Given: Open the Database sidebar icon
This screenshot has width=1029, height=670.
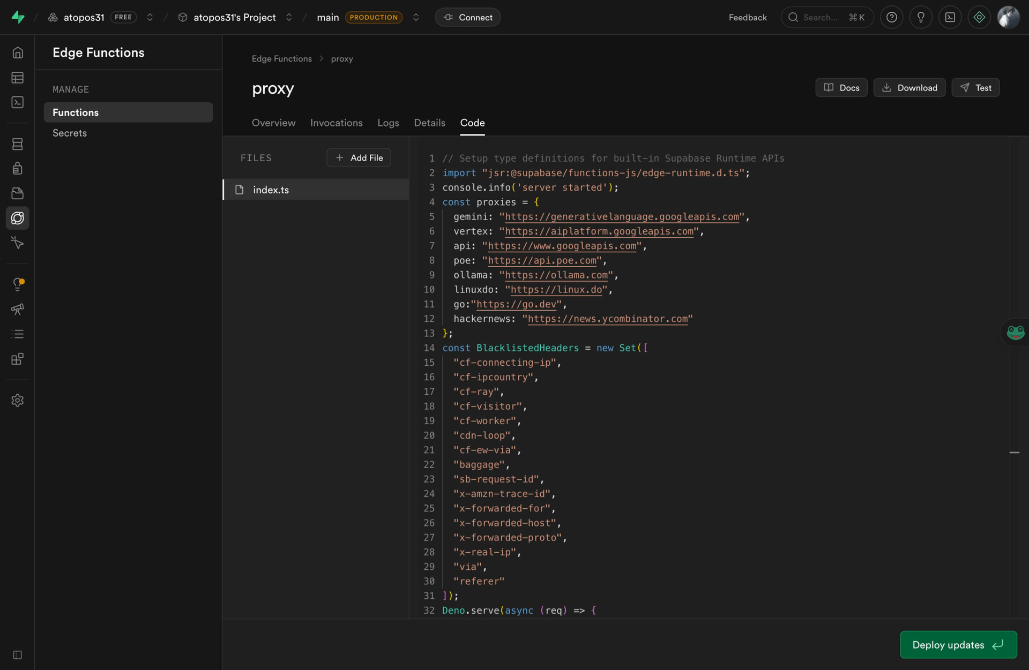Looking at the screenshot, I should pyautogui.click(x=18, y=144).
